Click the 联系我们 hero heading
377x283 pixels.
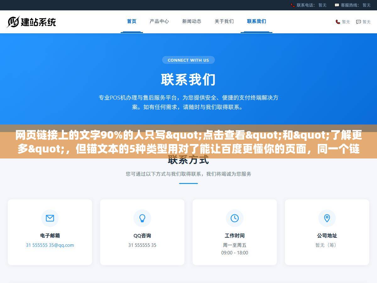coord(188,80)
